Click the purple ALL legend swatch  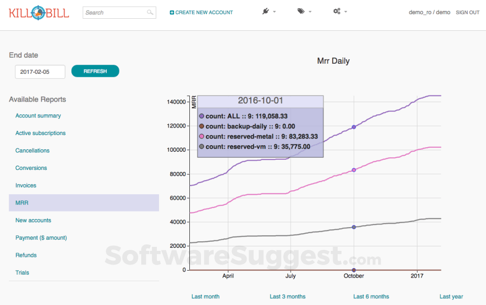[x=201, y=116]
